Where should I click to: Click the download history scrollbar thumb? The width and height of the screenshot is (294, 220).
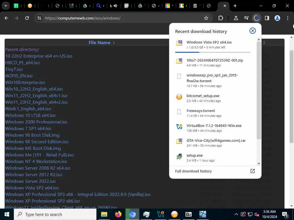[x=259, y=90]
